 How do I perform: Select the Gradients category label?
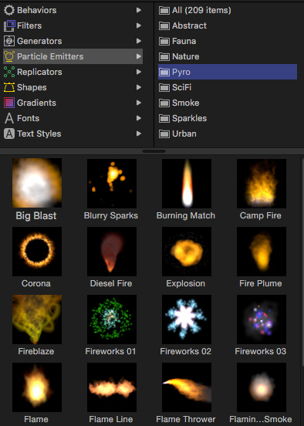[37, 103]
